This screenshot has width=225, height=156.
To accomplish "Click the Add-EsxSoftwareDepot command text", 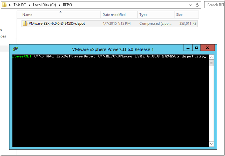I will 71,56.
